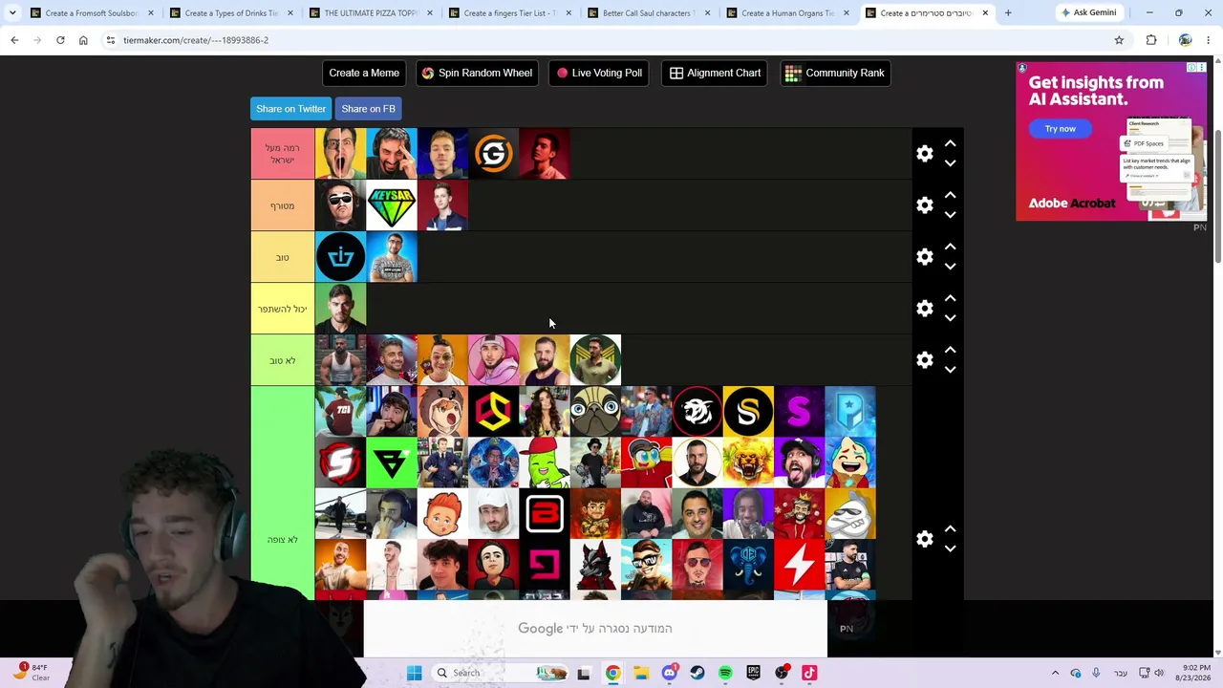Open File Explorer from the taskbar
The height and width of the screenshot is (688, 1223).
(640, 673)
